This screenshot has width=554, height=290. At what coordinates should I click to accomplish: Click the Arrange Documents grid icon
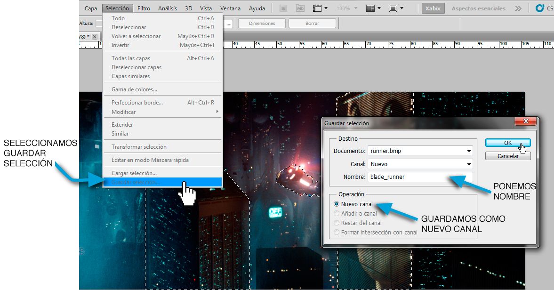[x=370, y=8]
